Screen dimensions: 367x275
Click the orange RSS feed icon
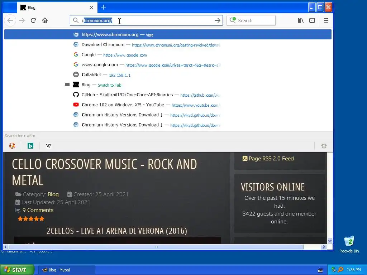point(245,159)
